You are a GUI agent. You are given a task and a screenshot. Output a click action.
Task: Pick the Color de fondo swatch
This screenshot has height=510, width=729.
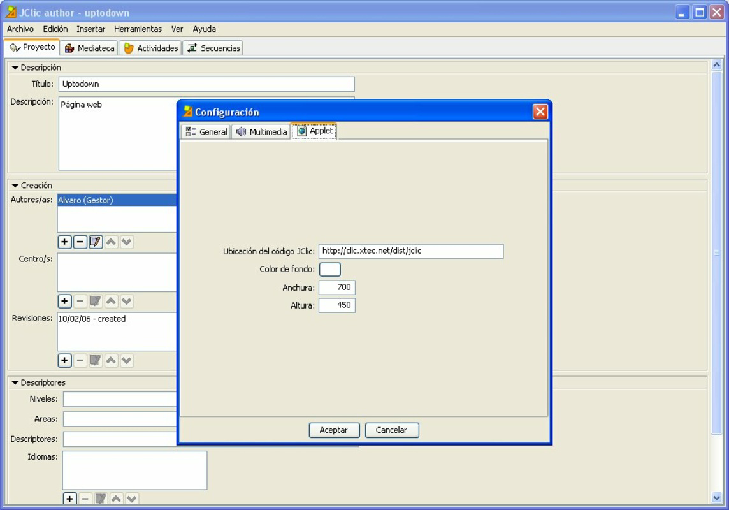click(329, 269)
